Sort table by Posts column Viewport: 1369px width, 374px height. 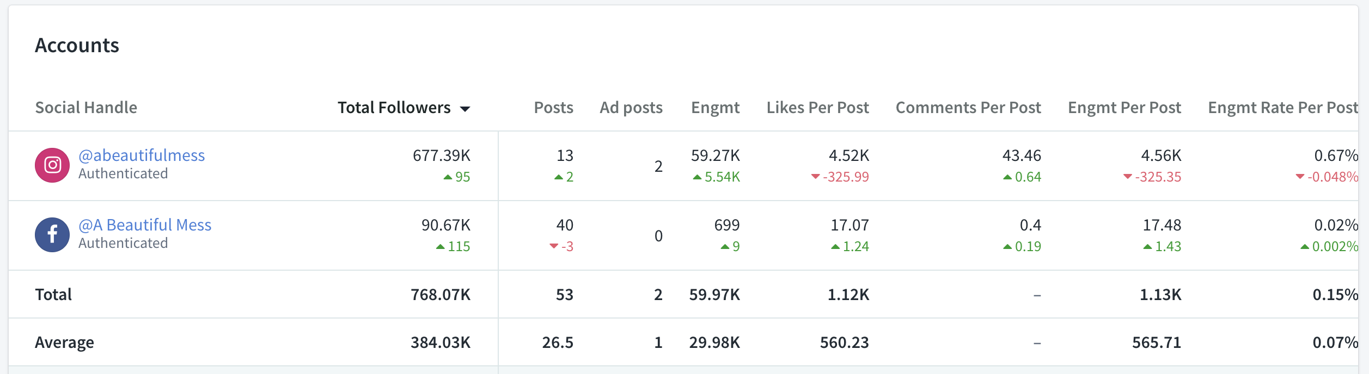(553, 108)
